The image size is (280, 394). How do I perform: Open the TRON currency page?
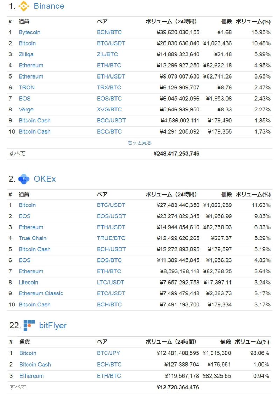point(27,88)
